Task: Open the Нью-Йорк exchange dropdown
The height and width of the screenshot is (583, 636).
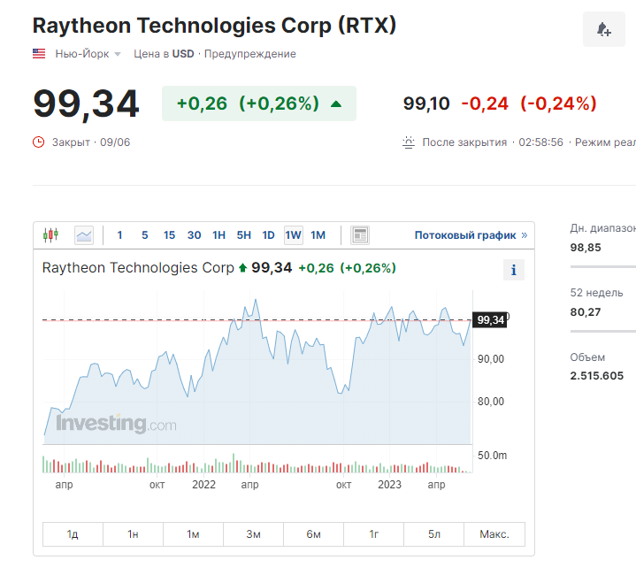Action: pos(88,54)
